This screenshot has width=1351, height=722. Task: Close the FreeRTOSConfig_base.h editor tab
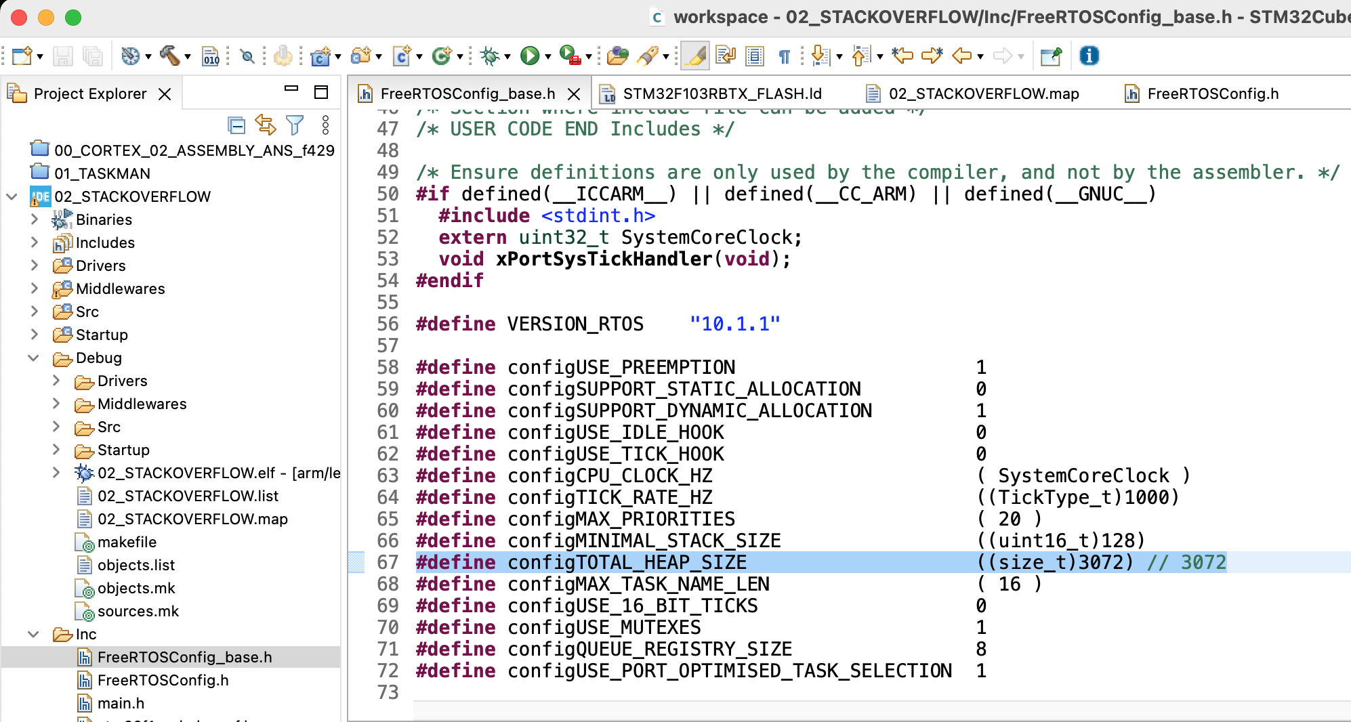[x=573, y=94]
